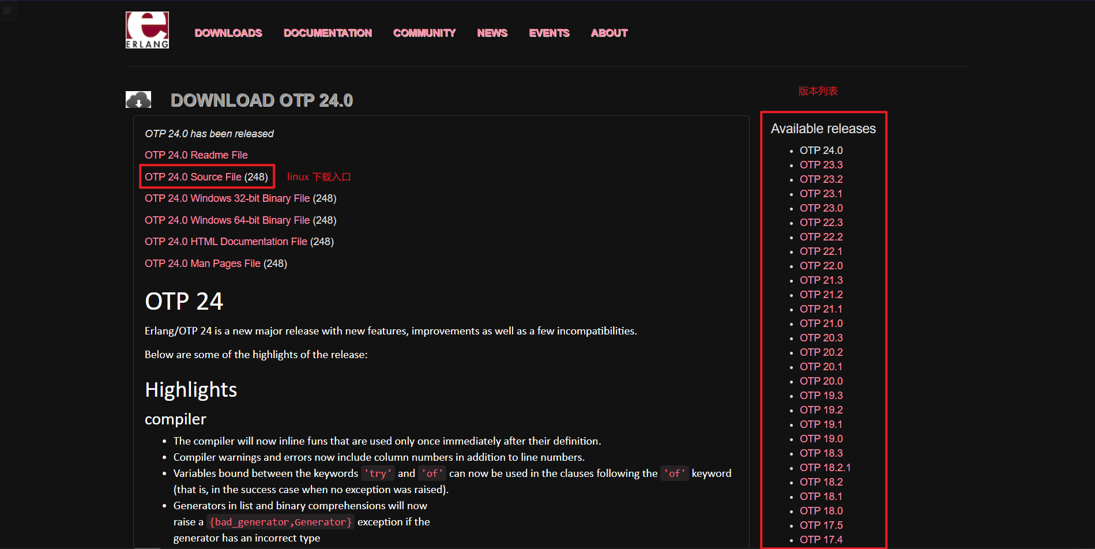
Task: Select OTP 22.3 release
Action: (x=821, y=223)
